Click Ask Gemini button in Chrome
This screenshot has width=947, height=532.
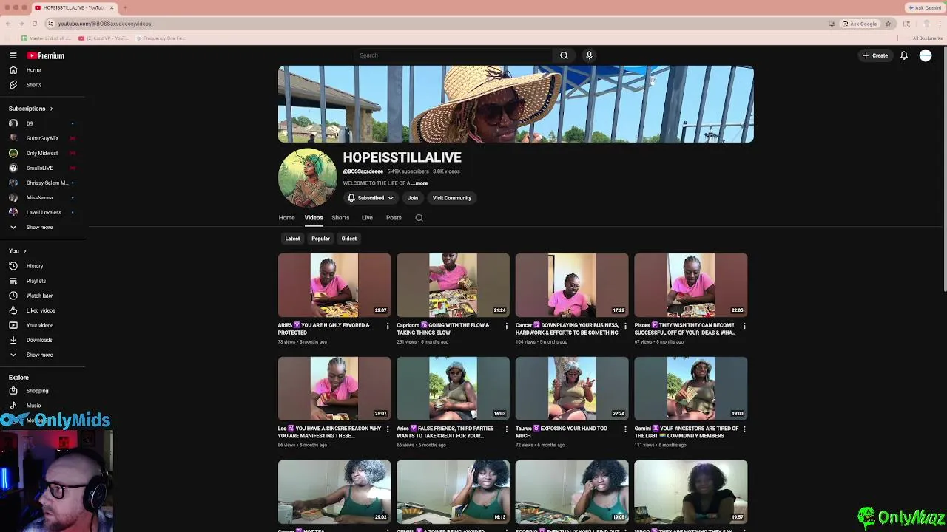point(924,7)
